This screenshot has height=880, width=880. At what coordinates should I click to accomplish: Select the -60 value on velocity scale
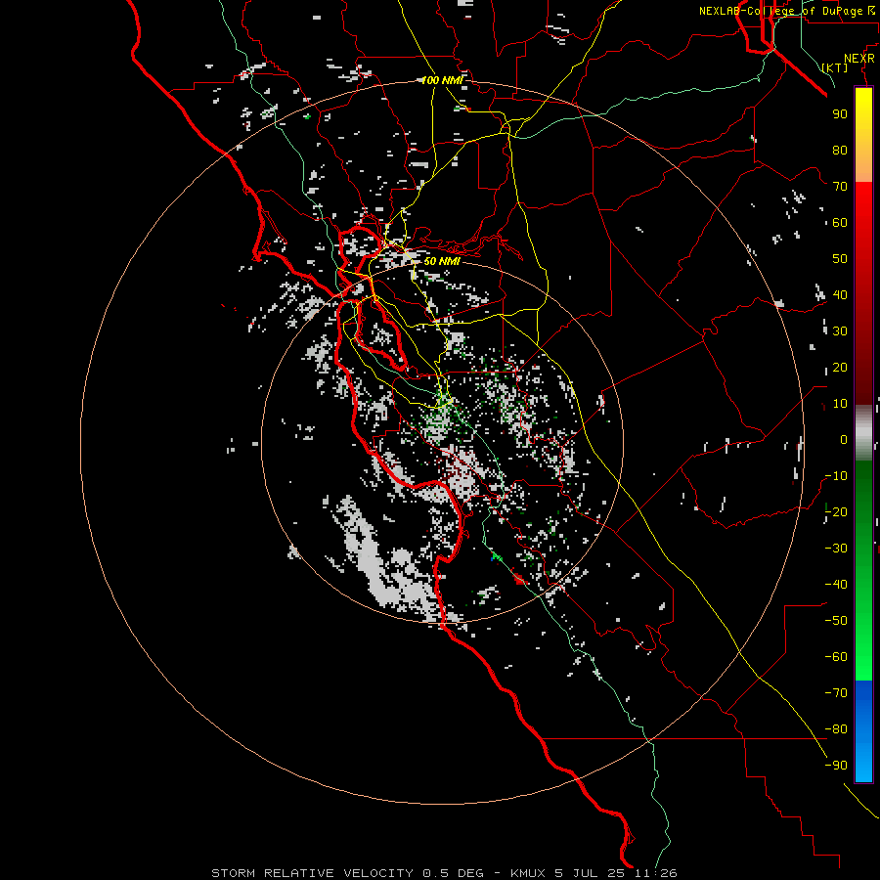[x=836, y=657]
